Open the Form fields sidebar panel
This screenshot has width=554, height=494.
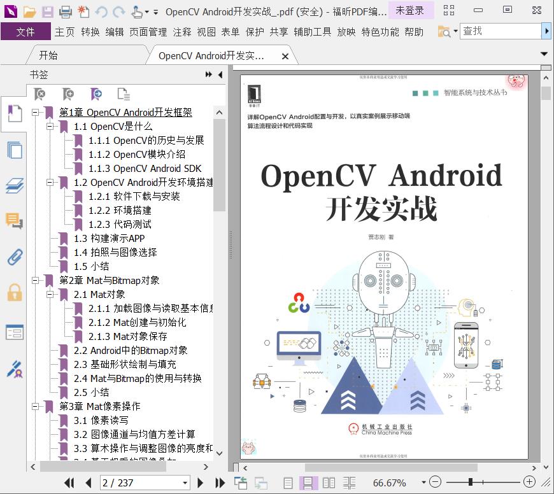click(x=15, y=332)
